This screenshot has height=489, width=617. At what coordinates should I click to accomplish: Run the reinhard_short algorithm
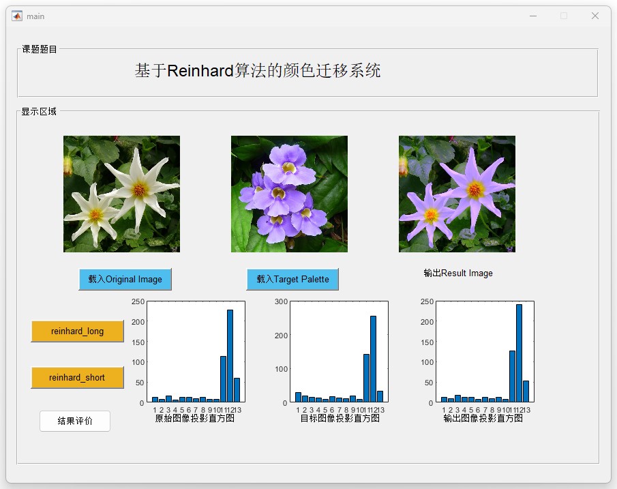pyautogui.click(x=78, y=378)
